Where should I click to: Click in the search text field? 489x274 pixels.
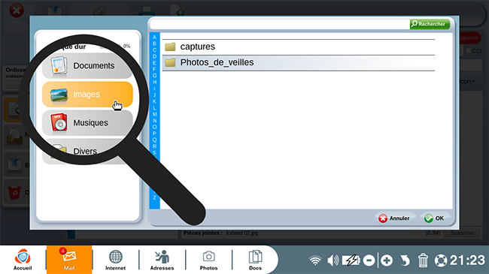pyautogui.click(x=280, y=24)
